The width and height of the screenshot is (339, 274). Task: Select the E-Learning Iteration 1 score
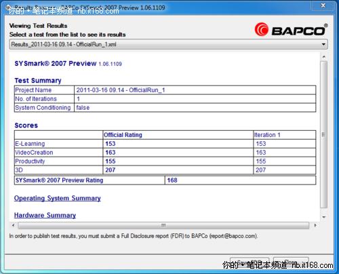click(261, 144)
